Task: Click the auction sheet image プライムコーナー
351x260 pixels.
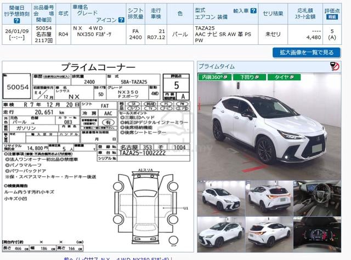Action: point(98,157)
